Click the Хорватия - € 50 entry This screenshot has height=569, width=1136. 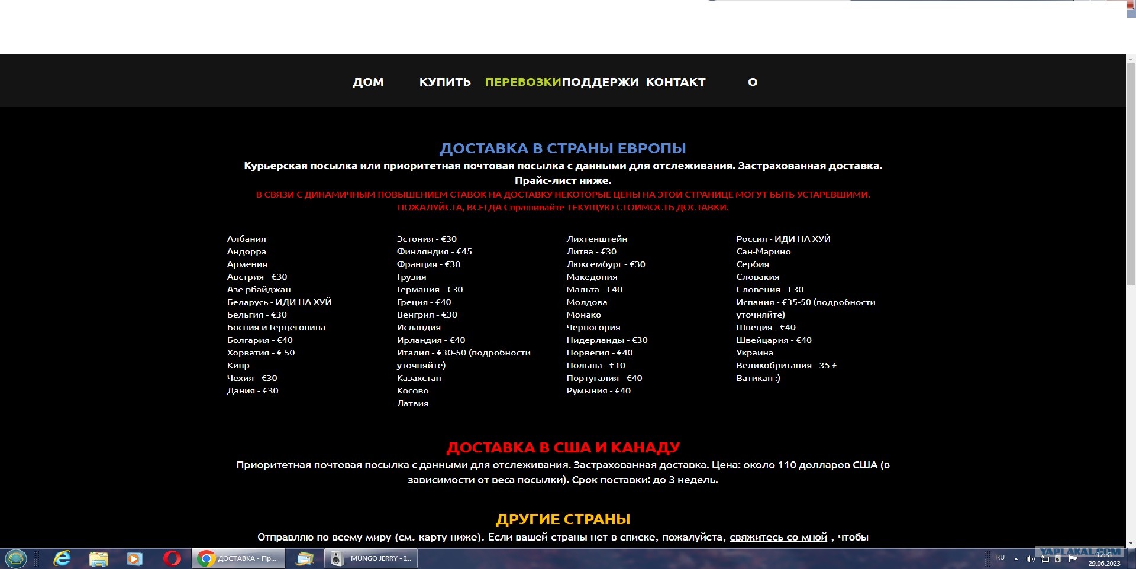(261, 353)
